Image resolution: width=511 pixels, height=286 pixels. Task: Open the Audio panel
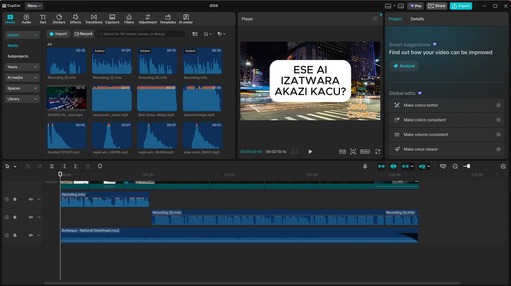point(26,19)
